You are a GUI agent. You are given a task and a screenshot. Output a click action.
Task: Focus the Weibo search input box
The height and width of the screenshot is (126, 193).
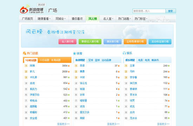click(149, 11)
